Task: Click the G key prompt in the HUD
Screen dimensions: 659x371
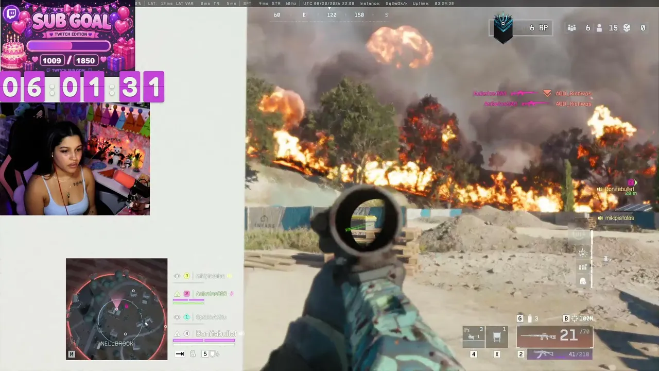Action: click(520, 318)
